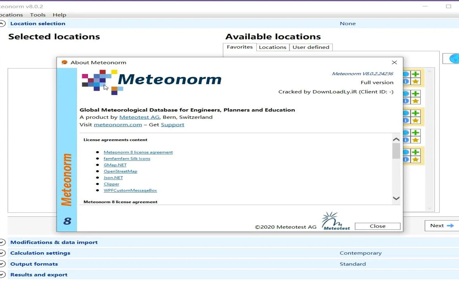This screenshot has width=459, height=287.
Task: Open the Locations menu in menu bar
Action: tap(11, 15)
